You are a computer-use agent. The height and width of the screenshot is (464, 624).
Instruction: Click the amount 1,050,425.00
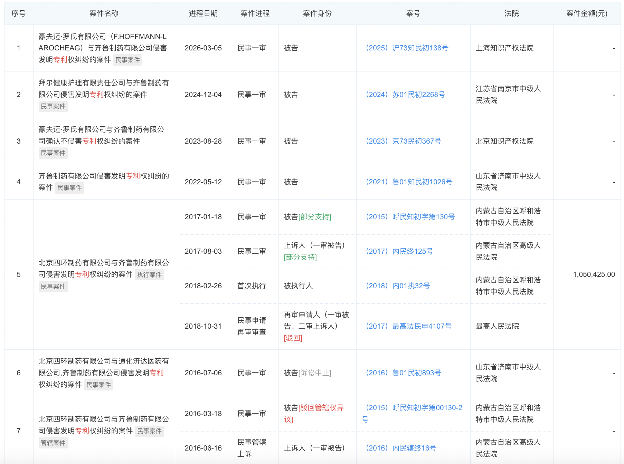point(594,274)
